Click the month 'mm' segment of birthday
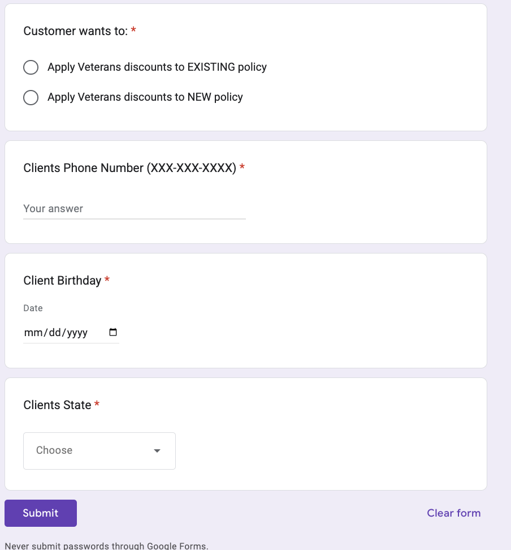 click(x=33, y=333)
